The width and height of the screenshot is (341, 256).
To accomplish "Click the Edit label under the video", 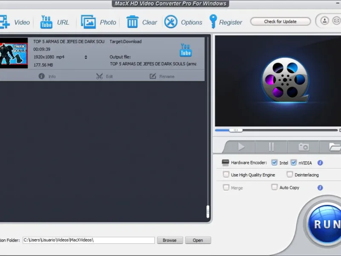I will tap(109, 76).
